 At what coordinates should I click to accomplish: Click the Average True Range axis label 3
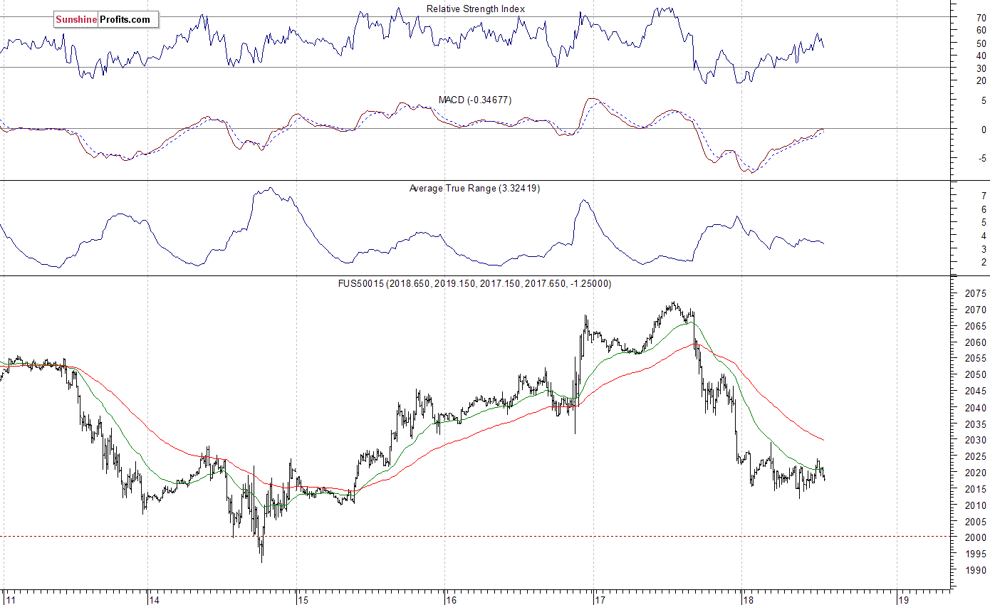(x=984, y=249)
